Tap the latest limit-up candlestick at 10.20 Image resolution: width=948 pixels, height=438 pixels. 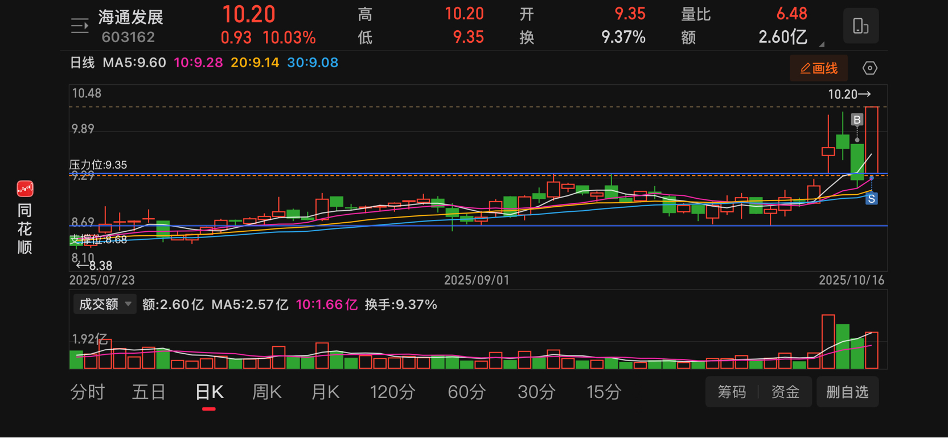[872, 140]
